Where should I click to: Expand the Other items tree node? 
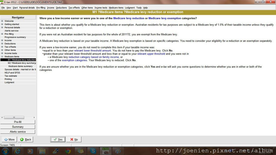[x=2, y=50]
